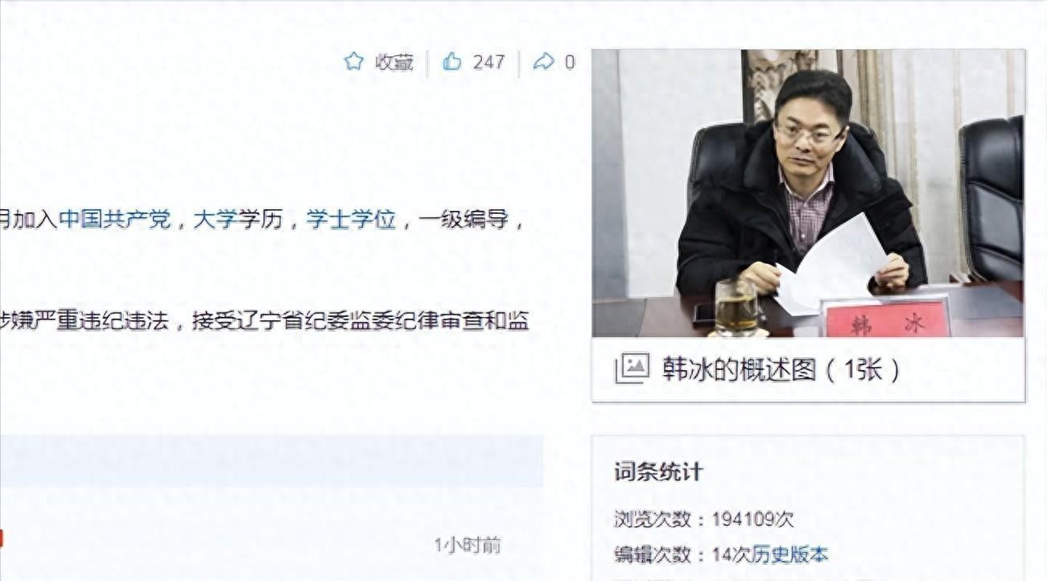Click the 1小时前 timestamp
This screenshot has width=1047, height=581.
pyautogui.click(x=468, y=546)
